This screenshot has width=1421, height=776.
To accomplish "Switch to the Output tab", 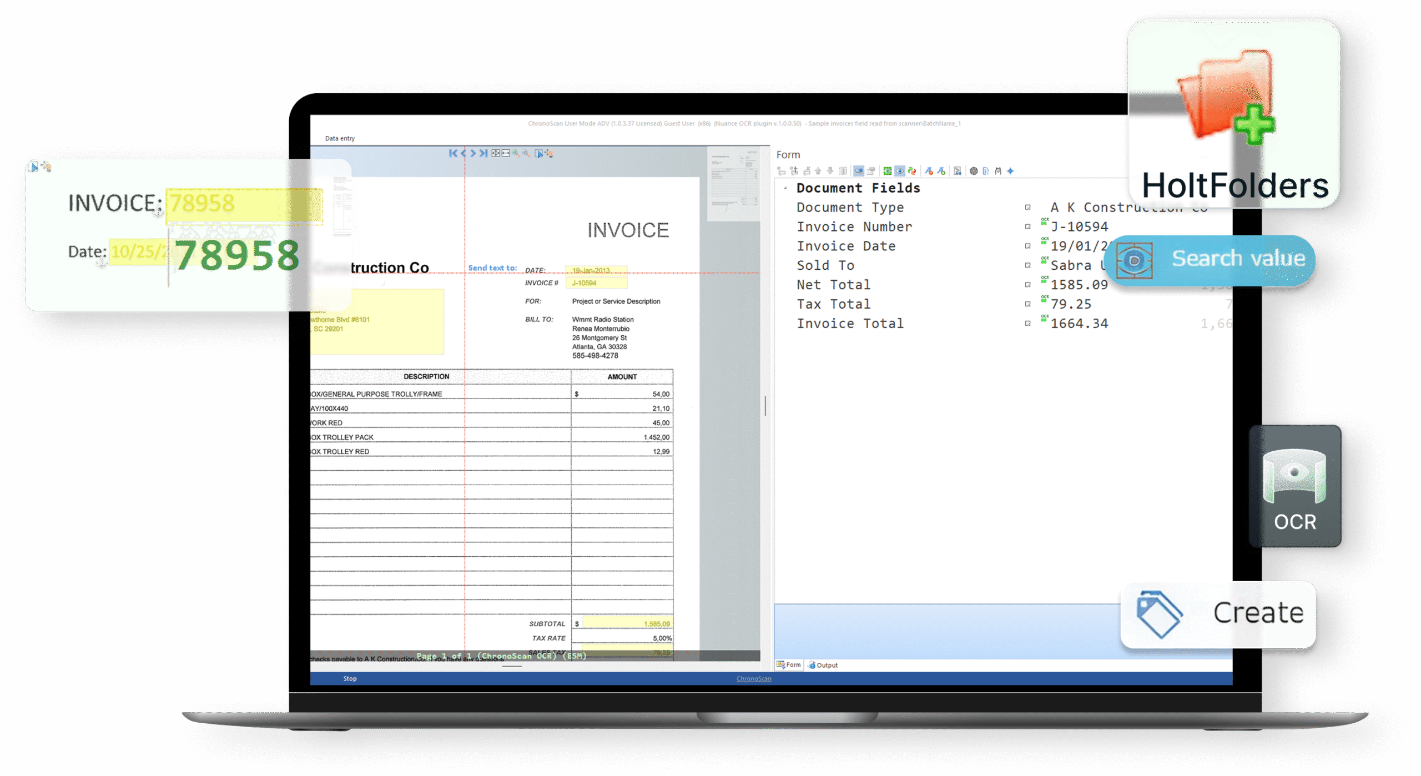I will pyautogui.click(x=823, y=665).
